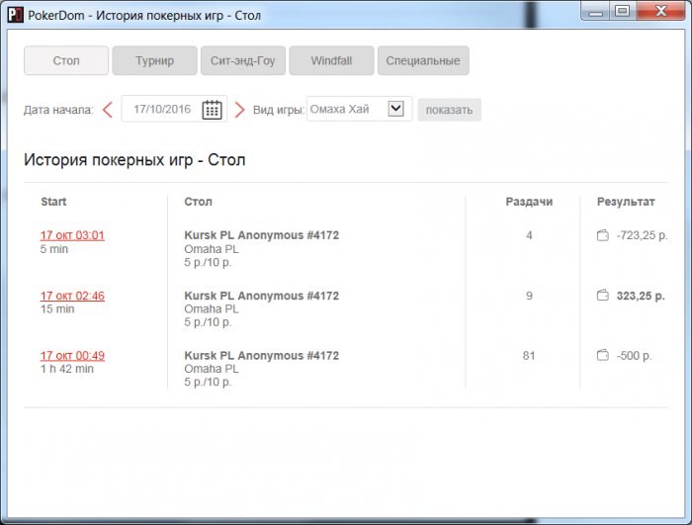Switch to the Стол tab
The width and height of the screenshot is (692, 525).
pyautogui.click(x=66, y=60)
